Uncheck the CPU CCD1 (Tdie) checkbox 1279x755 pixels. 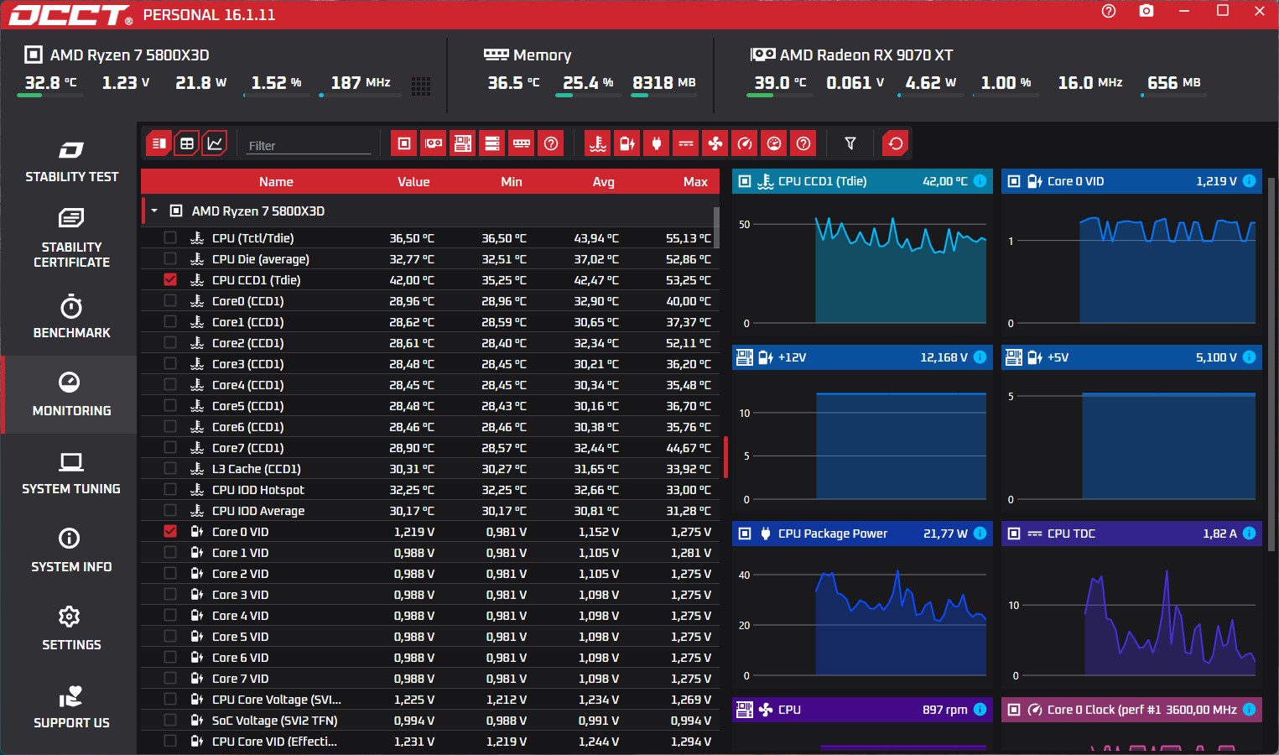coord(170,279)
